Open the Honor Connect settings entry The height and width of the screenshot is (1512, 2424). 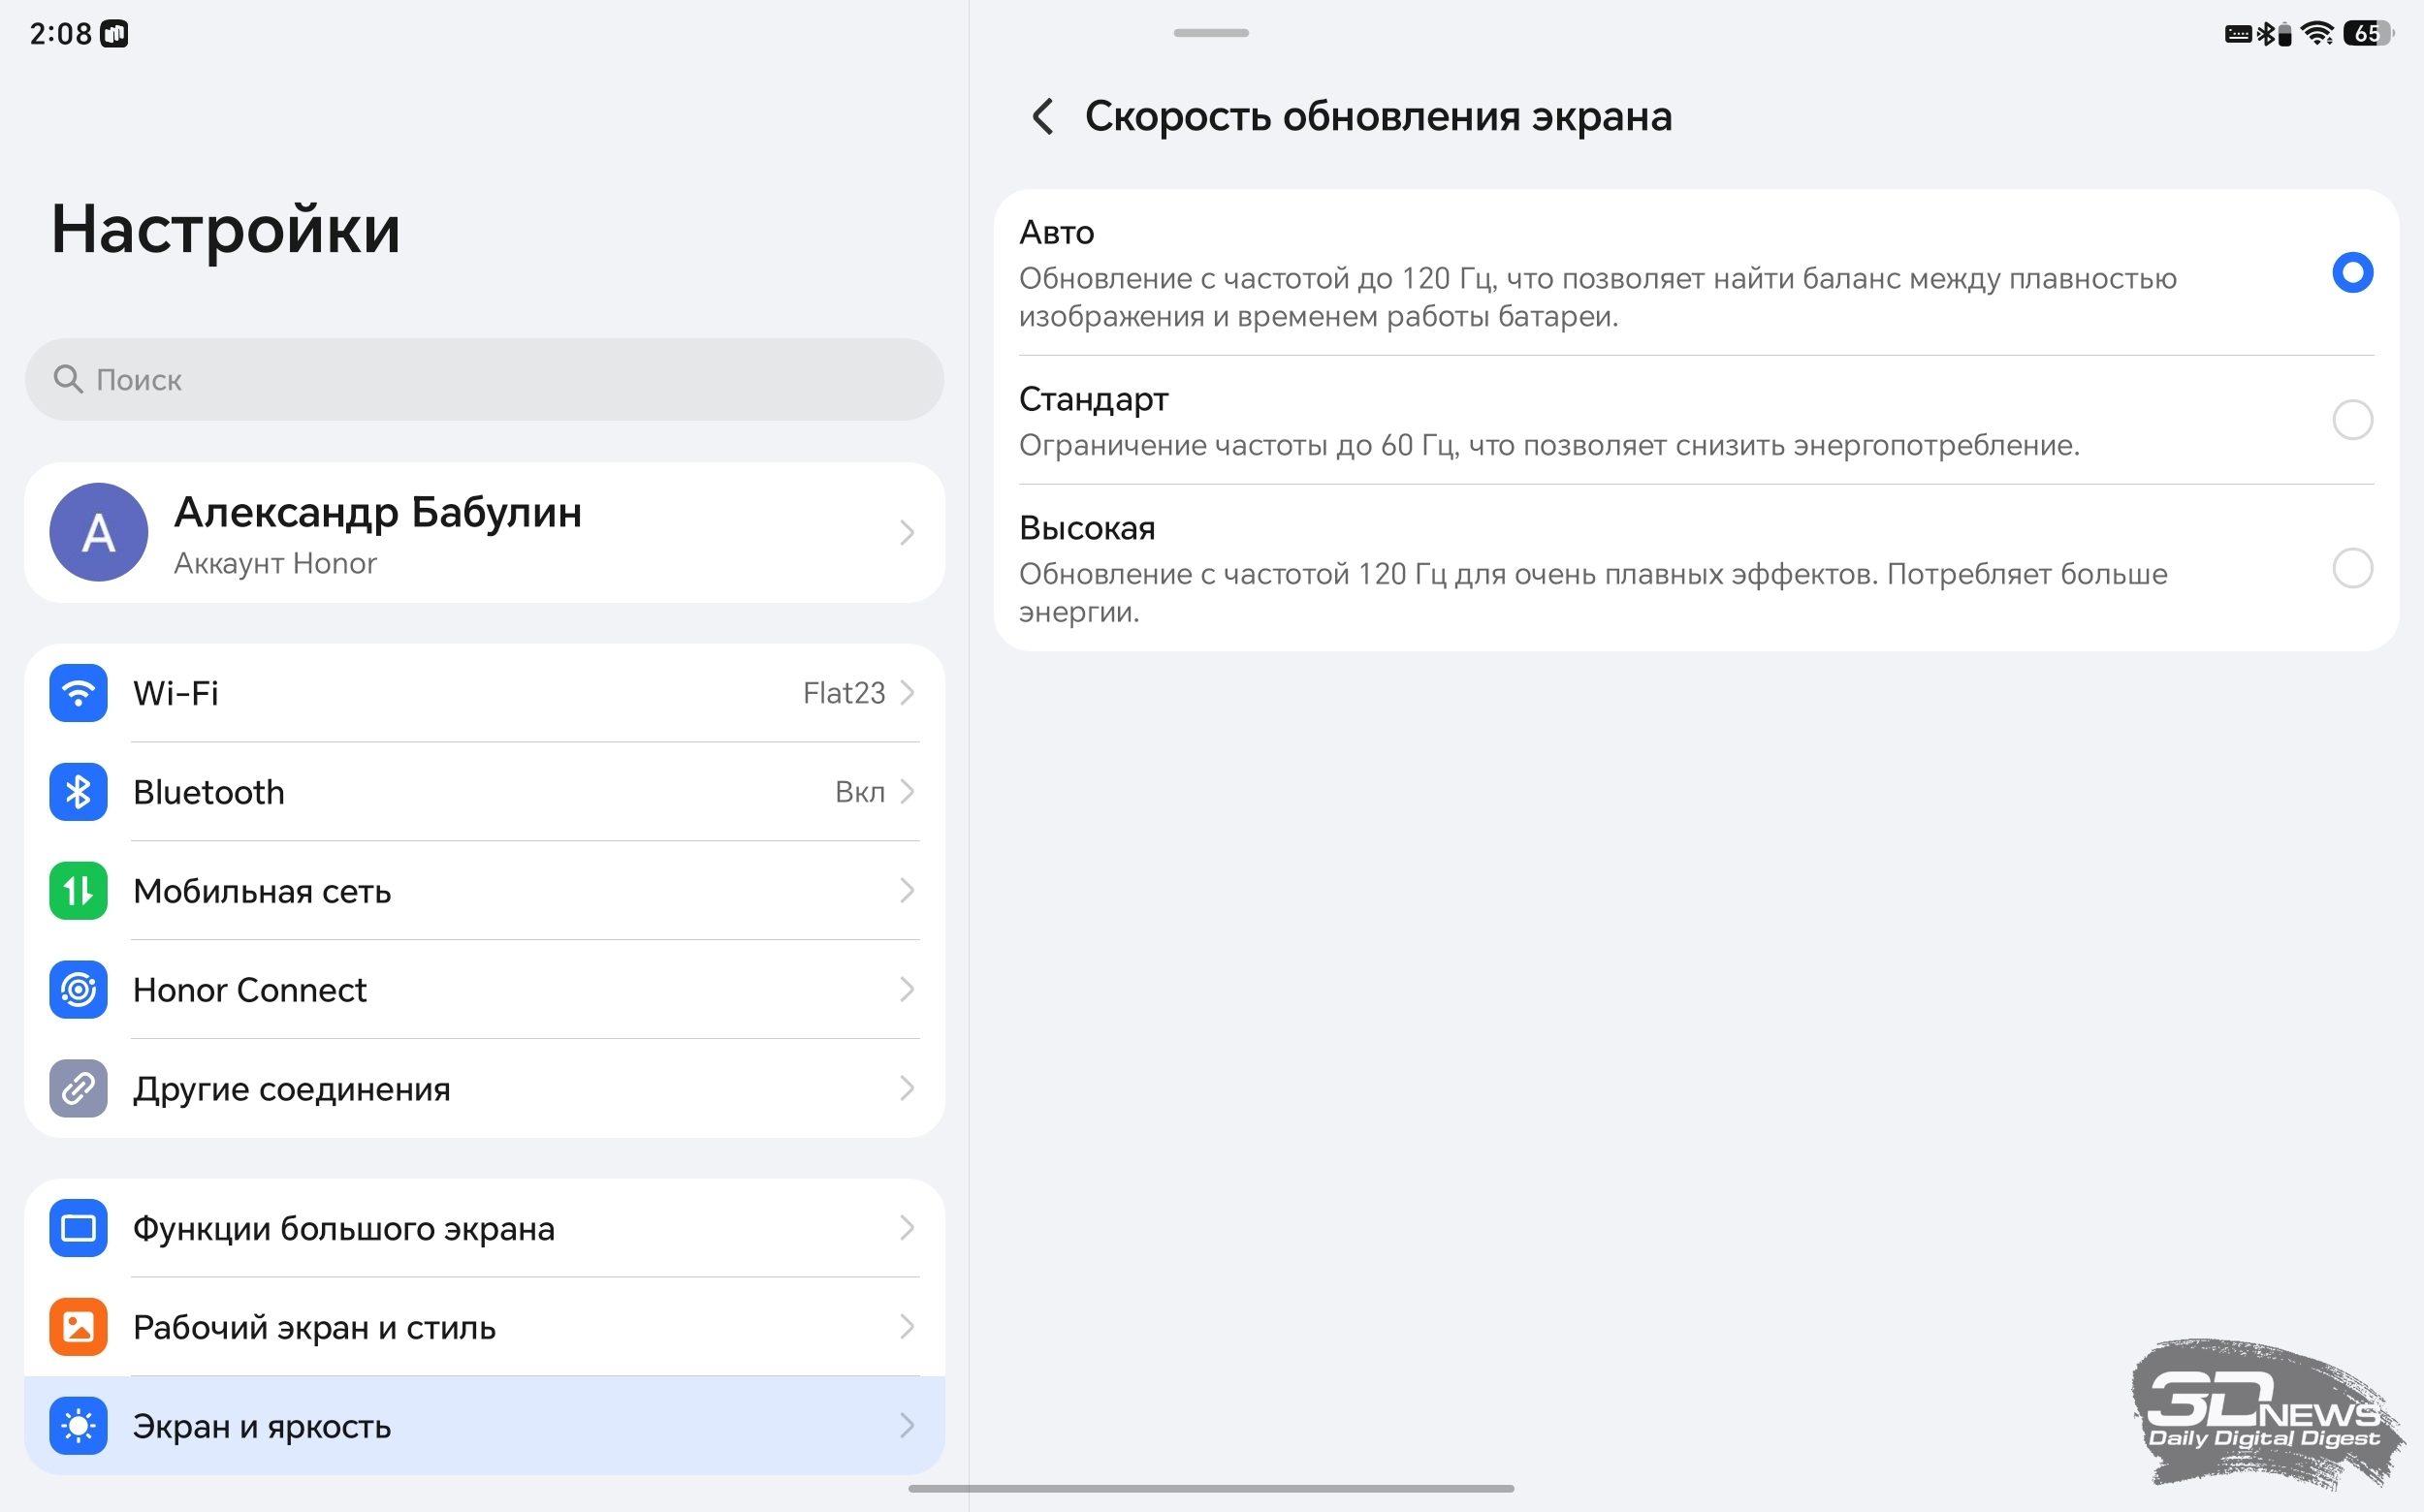click(x=484, y=990)
